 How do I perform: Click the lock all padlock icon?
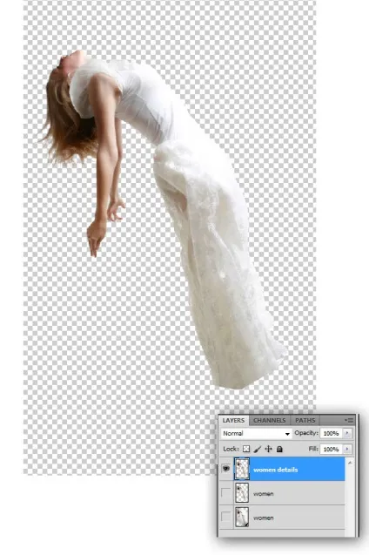(x=279, y=449)
